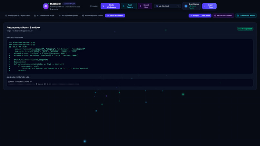Expand the Ai-Job-Hunt repository dropdown
The height and width of the screenshot is (146, 260).
[x=167, y=6]
